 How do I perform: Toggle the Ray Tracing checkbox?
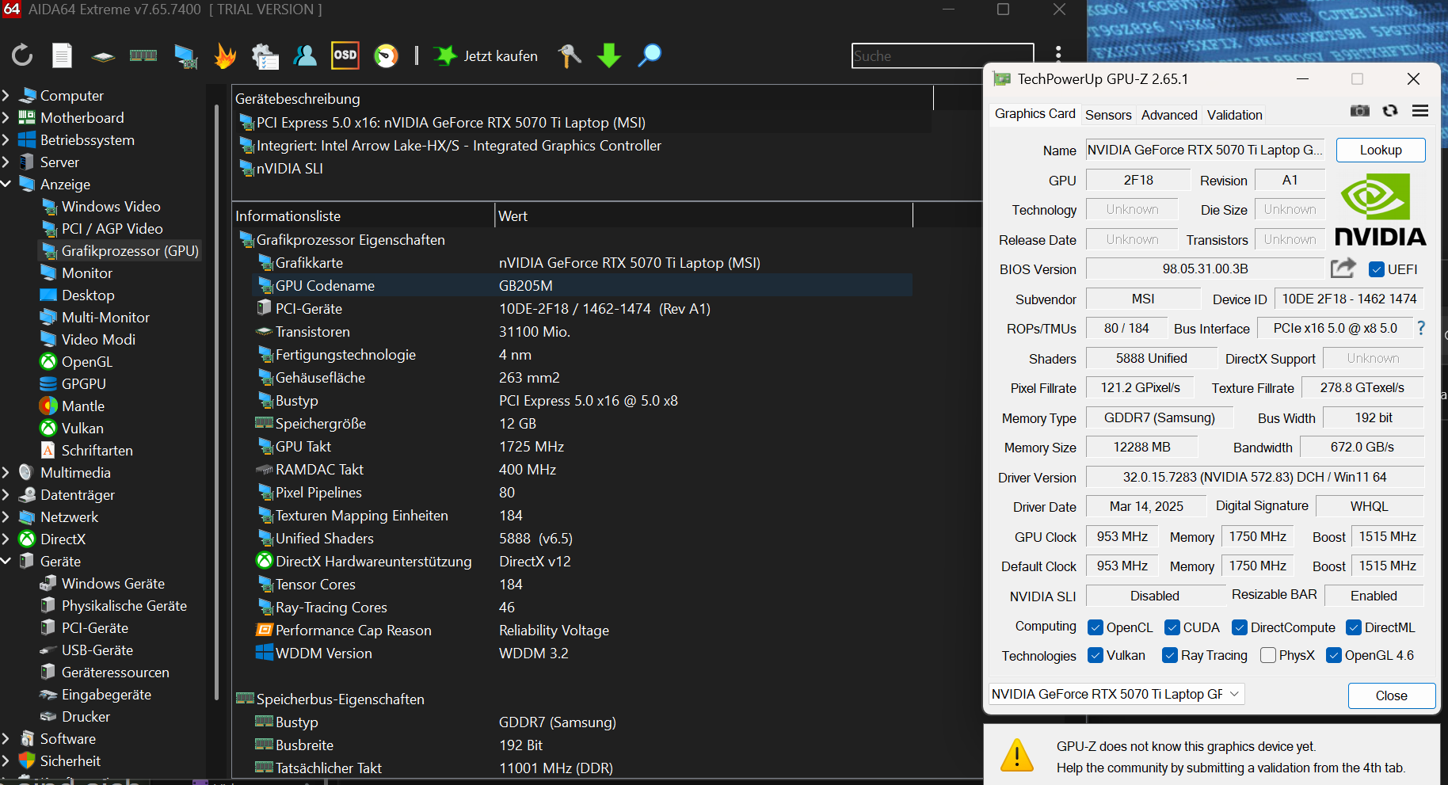click(x=1170, y=655)
